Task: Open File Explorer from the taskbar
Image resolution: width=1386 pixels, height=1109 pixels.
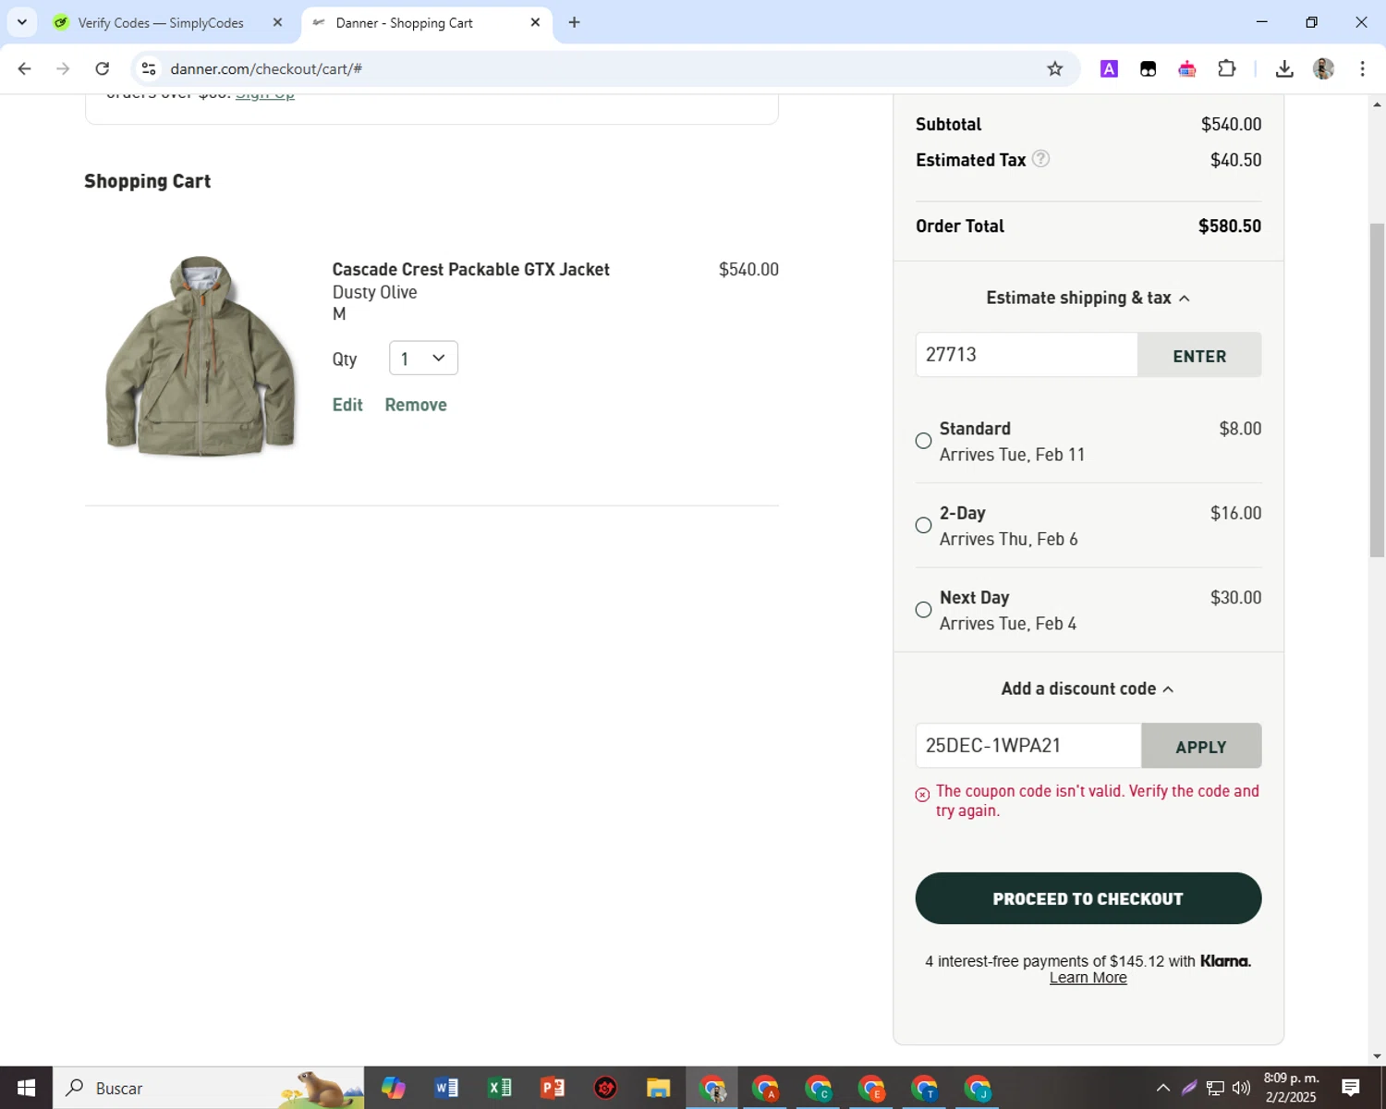Action: pos(658,1088)
